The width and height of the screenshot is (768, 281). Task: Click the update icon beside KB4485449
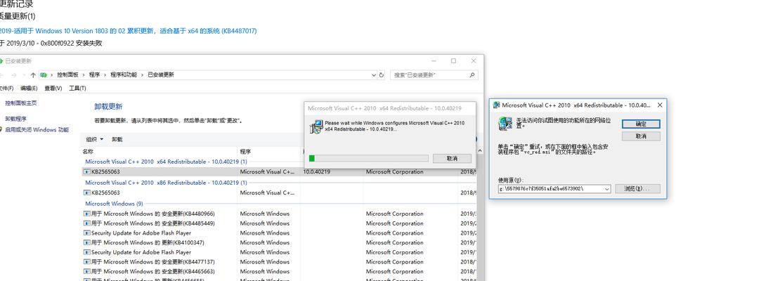[x=87, y=223]
